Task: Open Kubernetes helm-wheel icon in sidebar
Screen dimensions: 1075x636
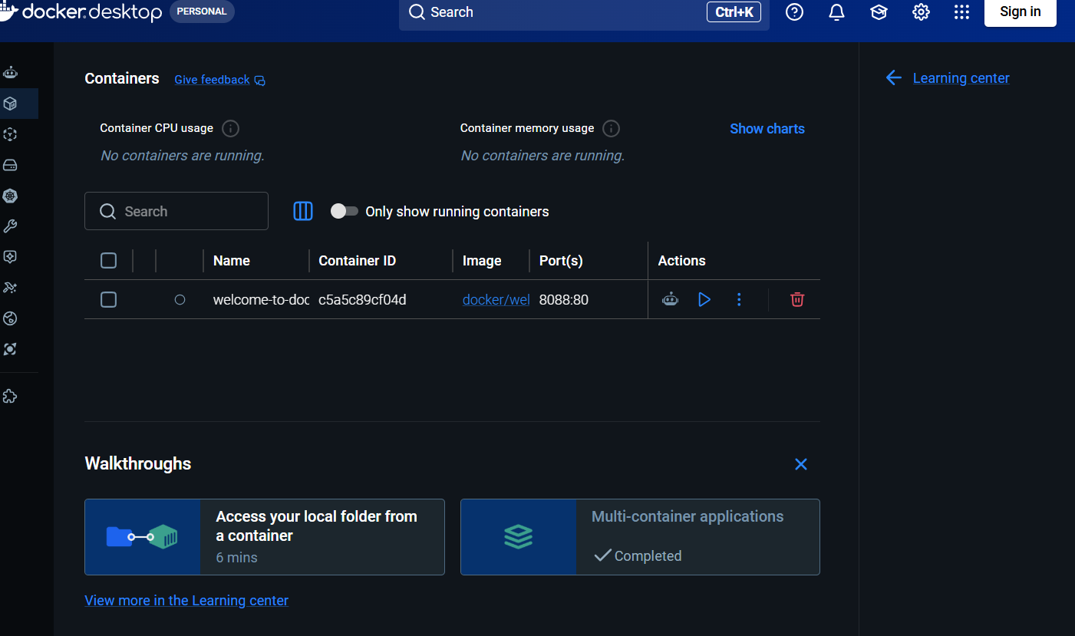Action: pyautogui.click(x=10, y=196)
